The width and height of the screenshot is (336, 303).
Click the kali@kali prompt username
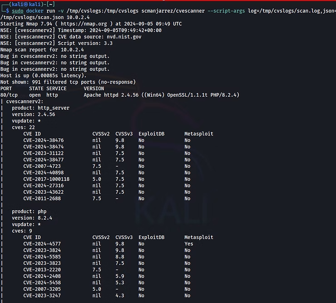point(26,4)
